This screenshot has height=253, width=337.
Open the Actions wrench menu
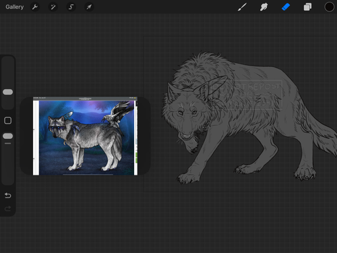(x=35, y=7)
